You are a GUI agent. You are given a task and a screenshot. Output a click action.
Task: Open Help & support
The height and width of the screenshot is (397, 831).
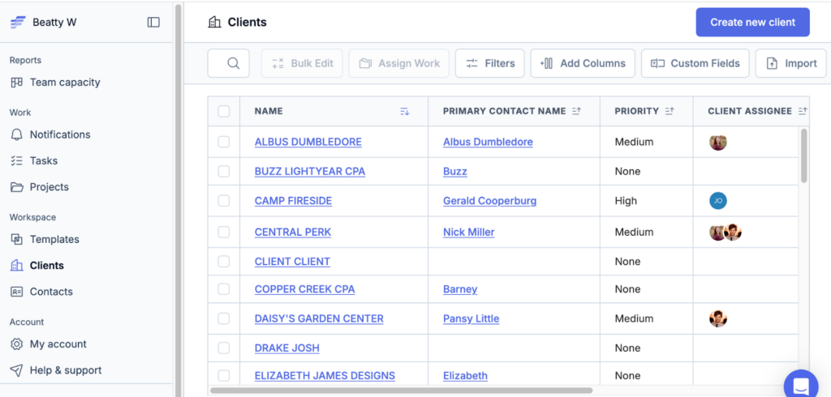click(56, 370)
